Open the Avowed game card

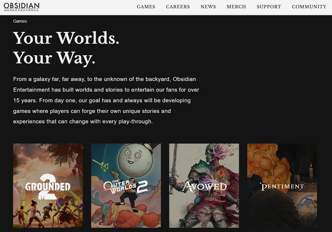click(204, 186)
